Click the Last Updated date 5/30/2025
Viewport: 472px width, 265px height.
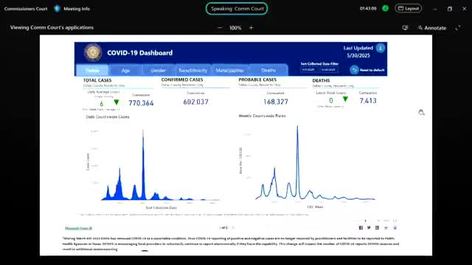(358, 56)
